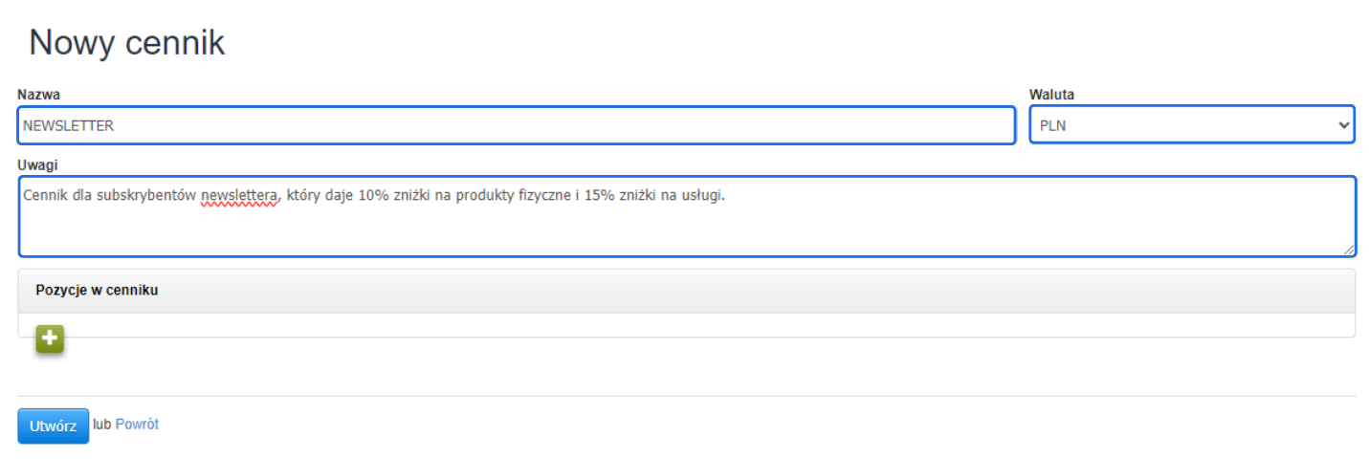Click the lub text beside Utwórz
The image size is (1369, 459).
[x=102, y=424]
